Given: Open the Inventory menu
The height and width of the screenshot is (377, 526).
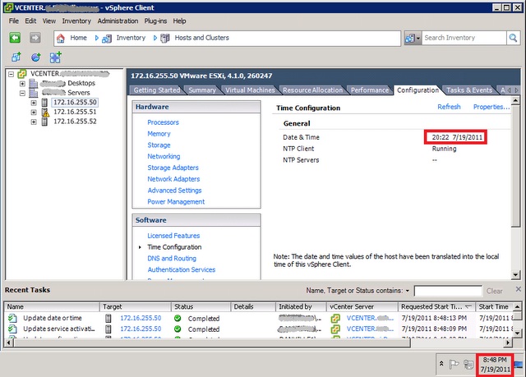Looking at the screenshot, I should click(x=76, y=21).
